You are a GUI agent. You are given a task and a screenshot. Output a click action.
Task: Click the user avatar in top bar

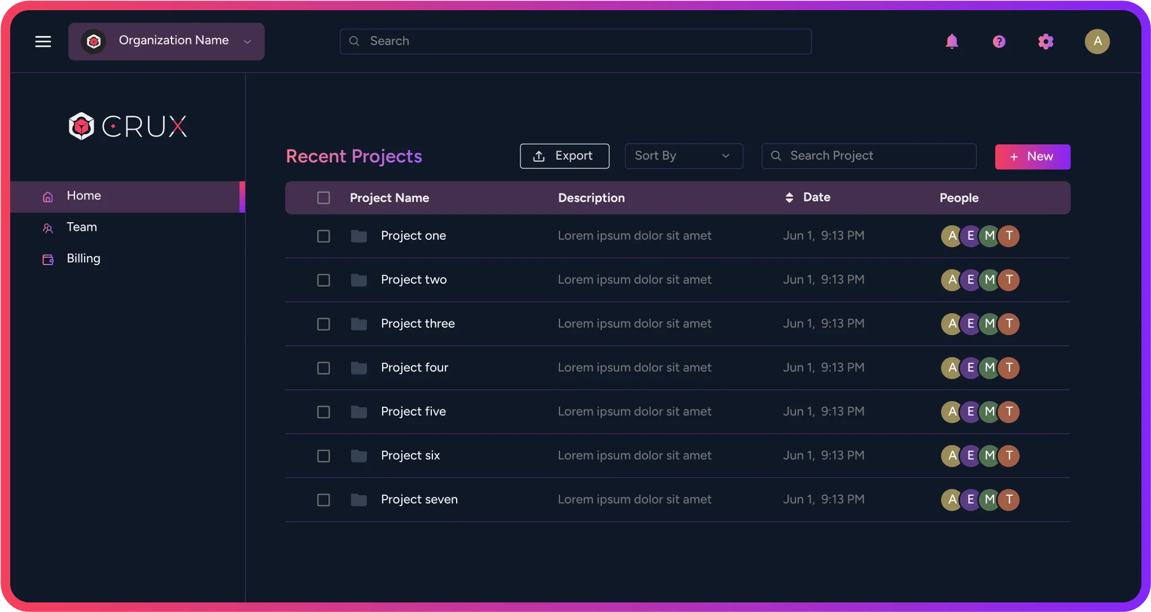(1097, 41)
